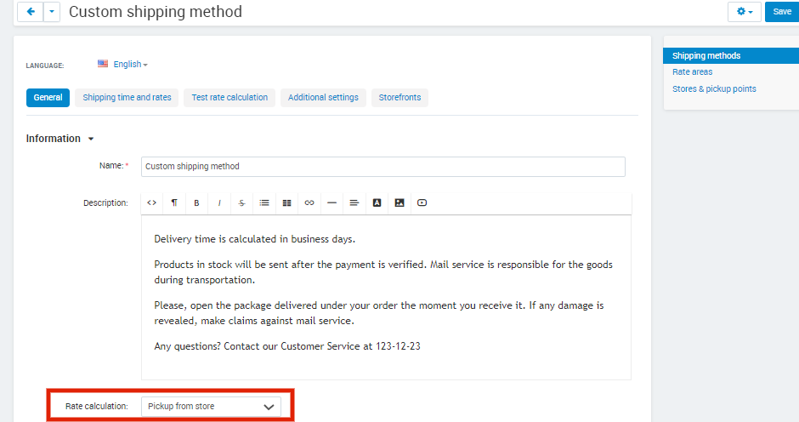Image resolution: width=799 pixels, height=422 pixels.
Task: Select Shipping methods in sidebar
Action: 731,55
